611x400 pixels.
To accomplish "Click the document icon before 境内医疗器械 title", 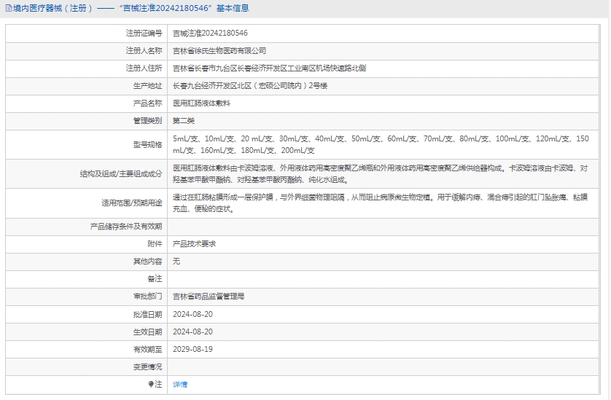I will coord(8,9).
